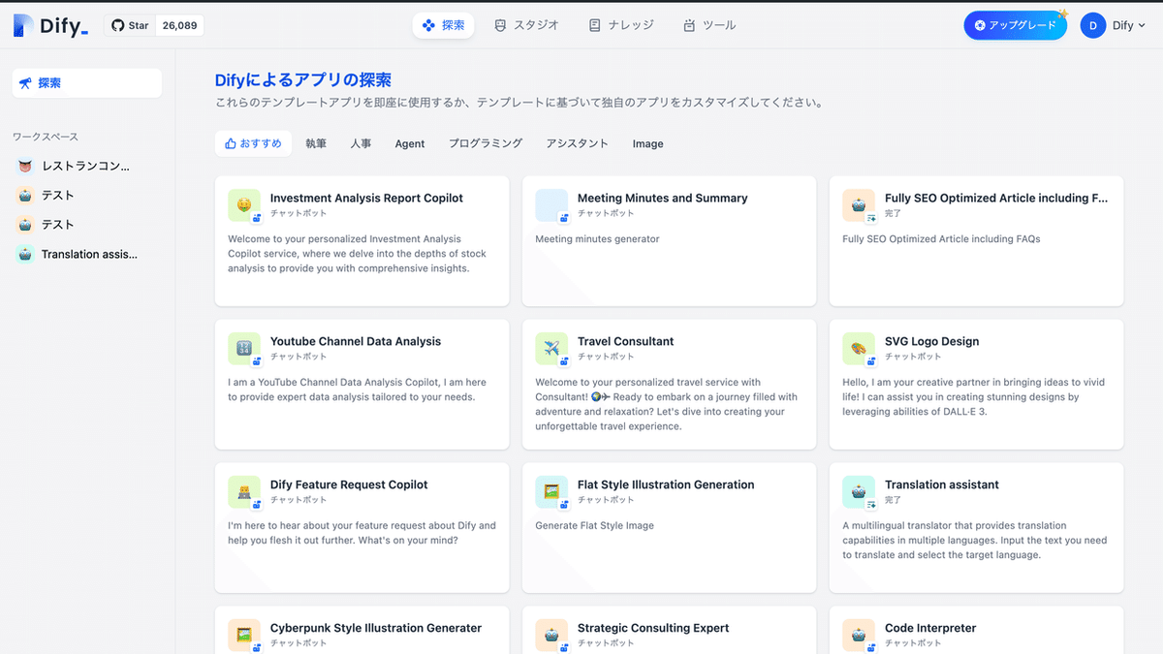This screenshot has width=1163, height=654.
Task: Click the Flat Style Illustration Generation icon
Action: pos(551,492)
